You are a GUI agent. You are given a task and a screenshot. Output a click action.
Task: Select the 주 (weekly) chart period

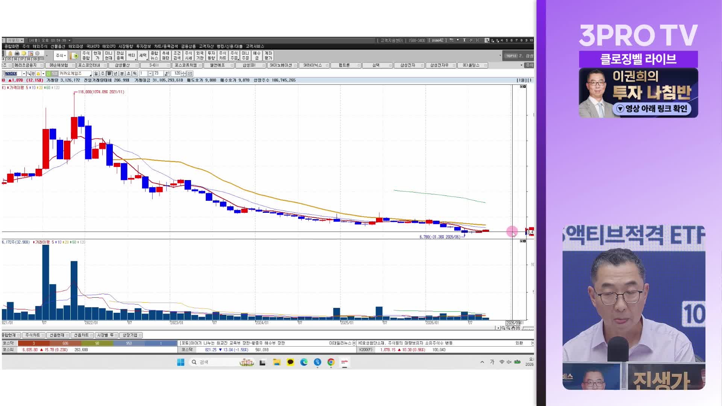pyautogui.click(x=102, y=73)
